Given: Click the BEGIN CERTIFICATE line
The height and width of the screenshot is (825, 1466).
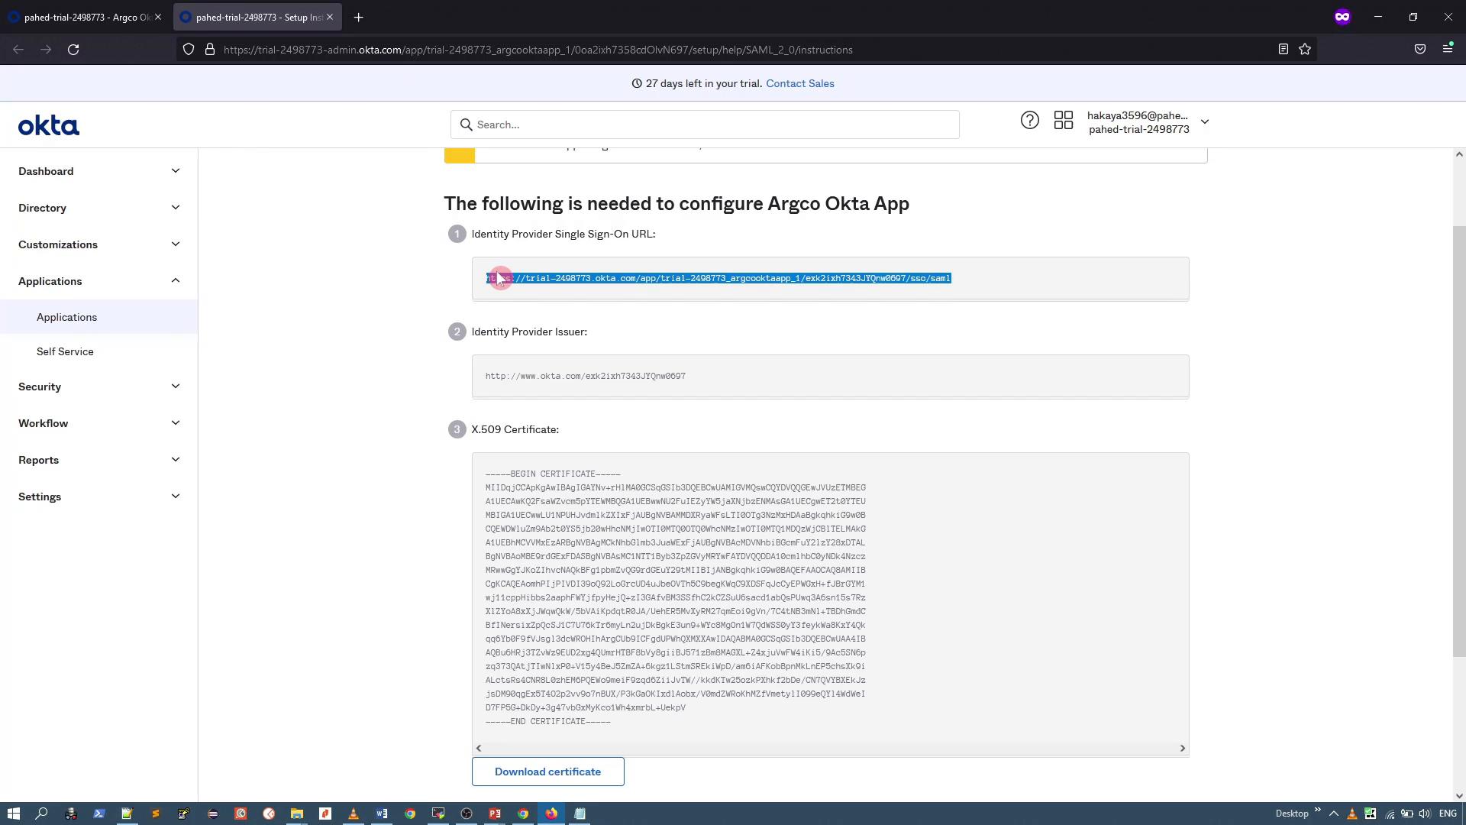Looking at the screenshot, I should point(553,474).
